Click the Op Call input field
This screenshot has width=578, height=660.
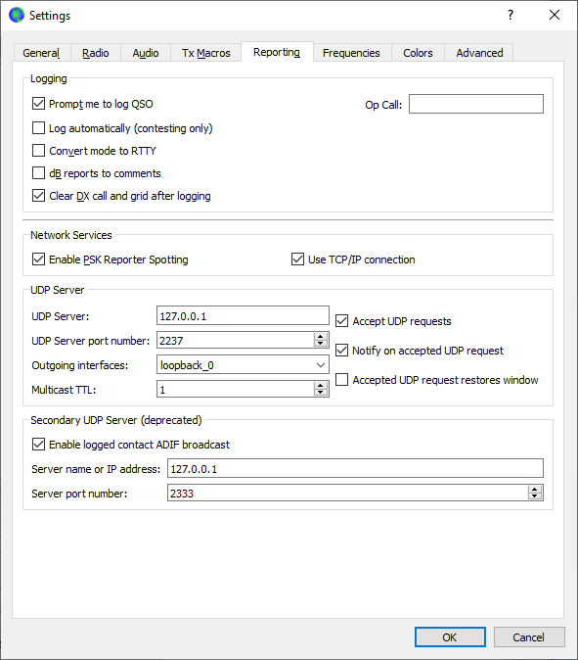tap(476, 104)
